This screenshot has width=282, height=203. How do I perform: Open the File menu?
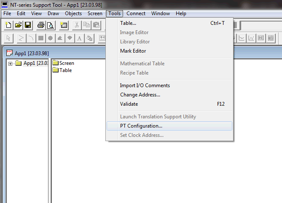pos(7,13)
